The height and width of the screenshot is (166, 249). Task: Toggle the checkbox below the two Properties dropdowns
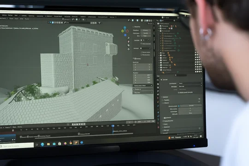(x=178, y=92)
